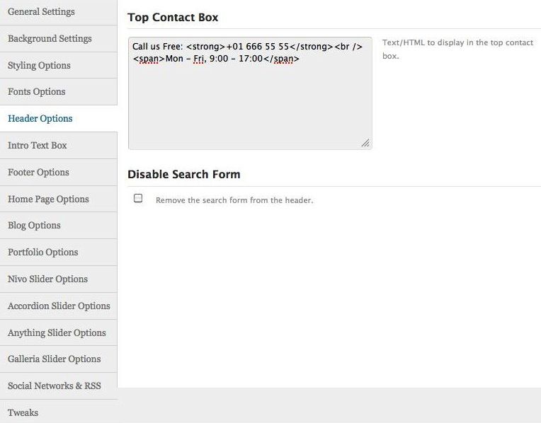The width and height of the screenshot is (541, 423).
Task: Switch to Footer Options
Action: [38, 172]
